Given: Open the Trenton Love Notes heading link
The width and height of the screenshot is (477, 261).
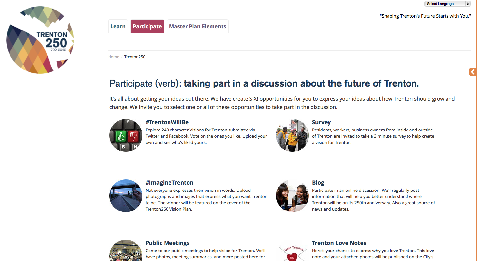Looking at the screenshot, I should pos(339,243).
